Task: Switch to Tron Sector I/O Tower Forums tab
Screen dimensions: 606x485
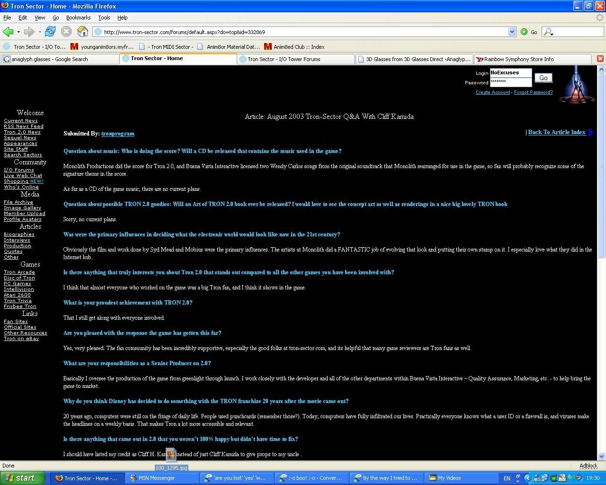Action: pyautogui.click(x=296, y=59)
